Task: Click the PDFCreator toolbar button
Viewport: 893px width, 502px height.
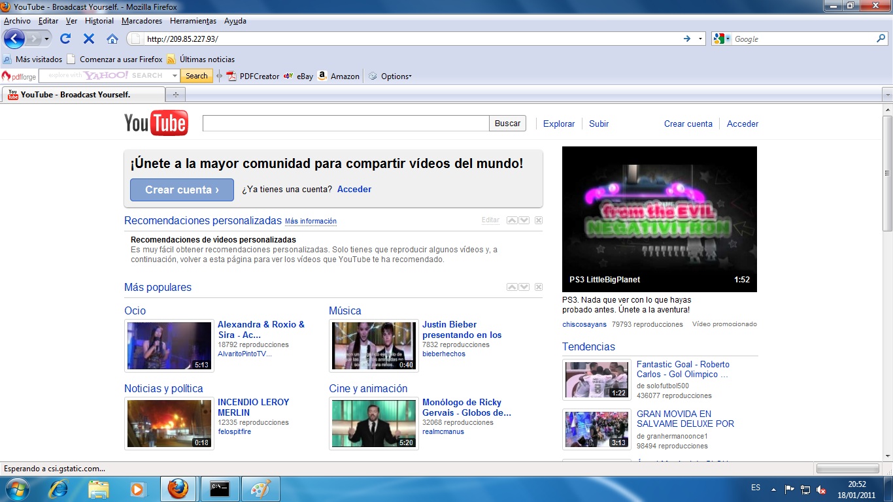Action: point(253,76)
